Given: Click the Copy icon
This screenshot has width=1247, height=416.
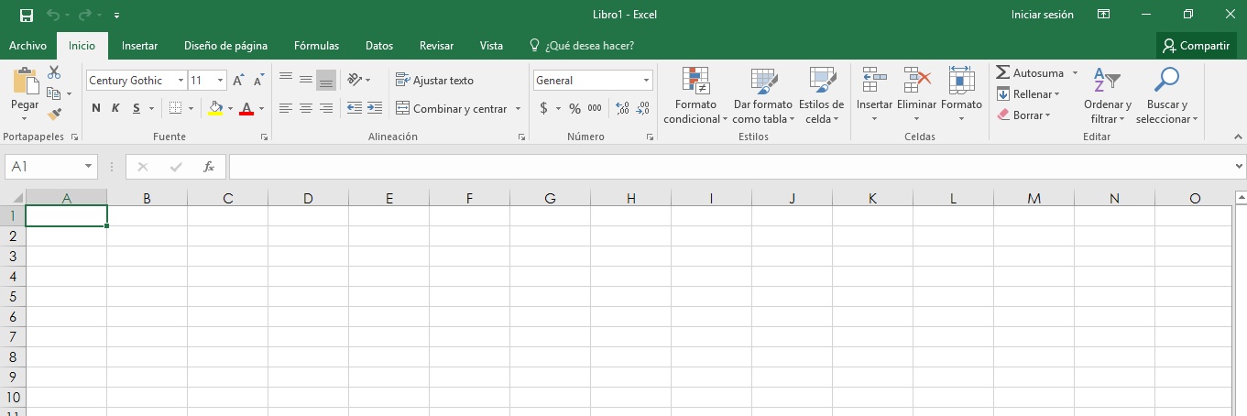Looking at the screenshot, I should pyautogui.click(x=54, y=93).
